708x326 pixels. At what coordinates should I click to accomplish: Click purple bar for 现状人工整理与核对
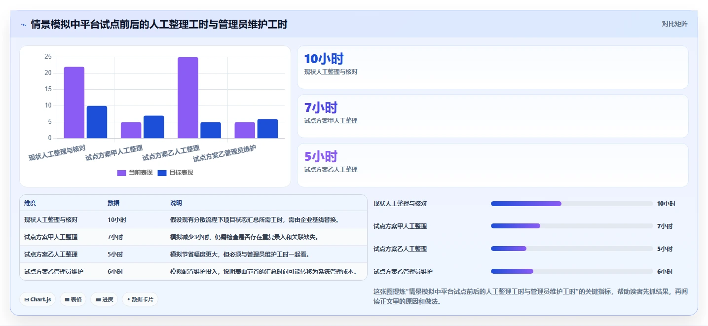point(74,103)
